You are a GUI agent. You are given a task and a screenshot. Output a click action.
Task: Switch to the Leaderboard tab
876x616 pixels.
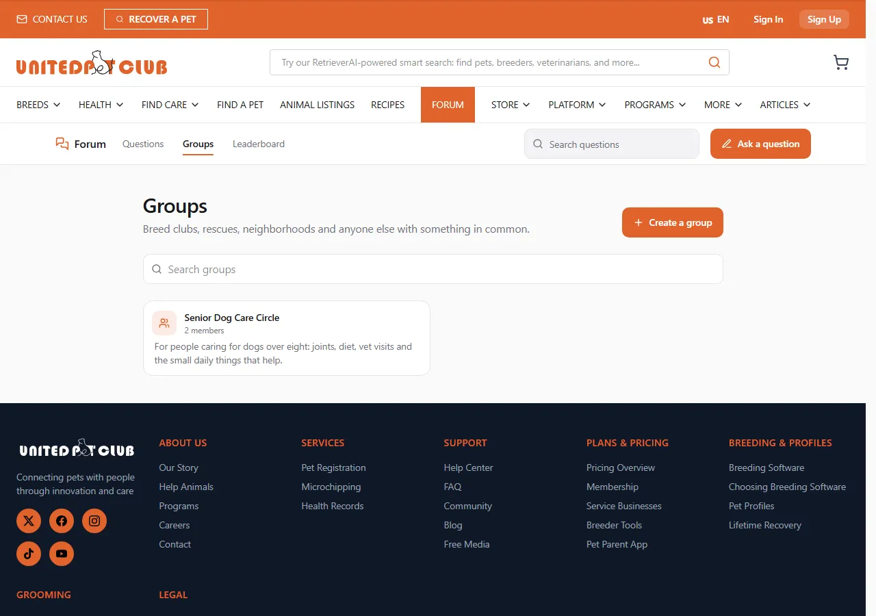click(259, 144)
